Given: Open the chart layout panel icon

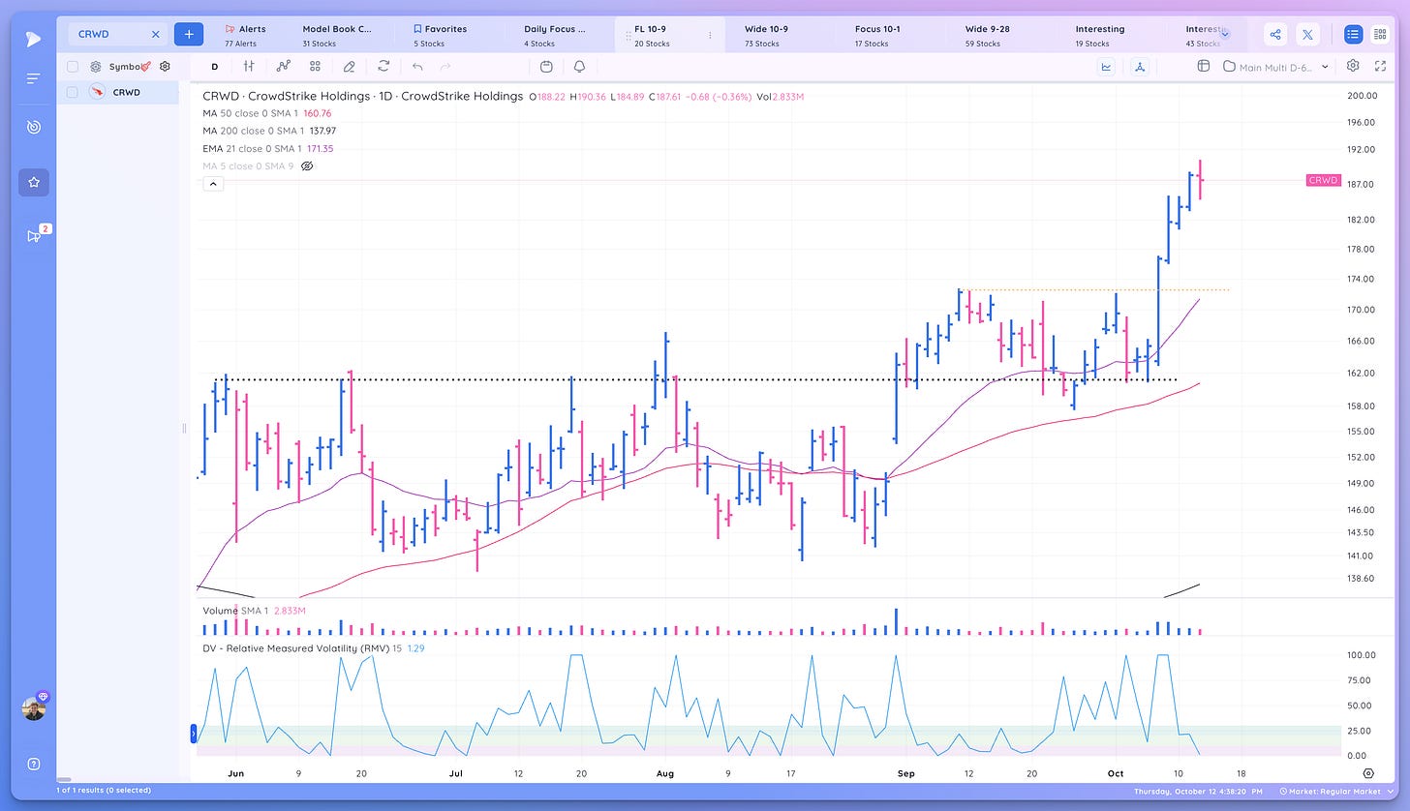Looking at the screenshot, I should (1204, 66).
